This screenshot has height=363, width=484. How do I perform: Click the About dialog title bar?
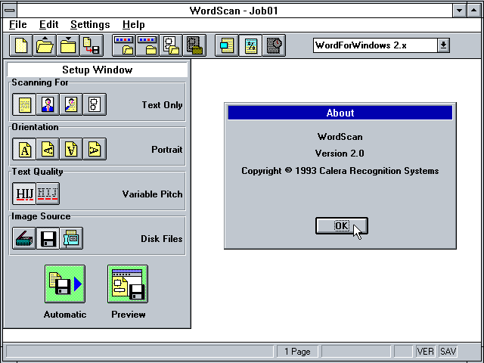pyautogui.click(x=340, y=113)
